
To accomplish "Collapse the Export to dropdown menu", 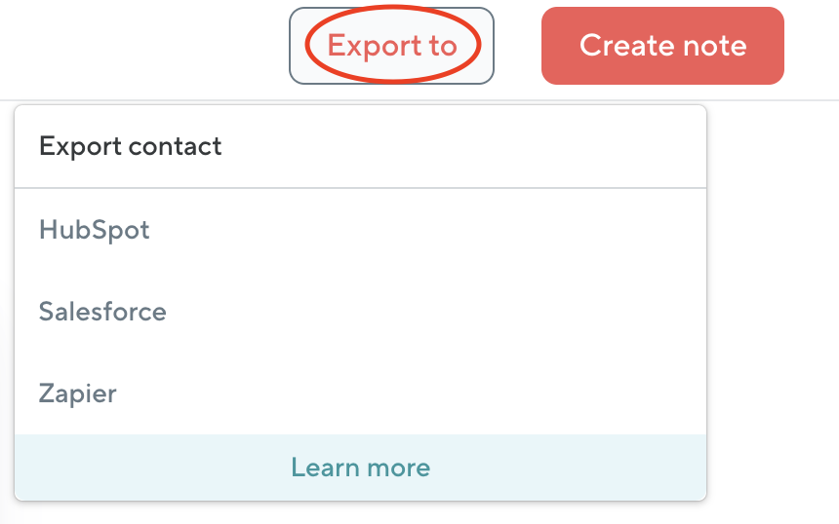I will click(391, 46).
